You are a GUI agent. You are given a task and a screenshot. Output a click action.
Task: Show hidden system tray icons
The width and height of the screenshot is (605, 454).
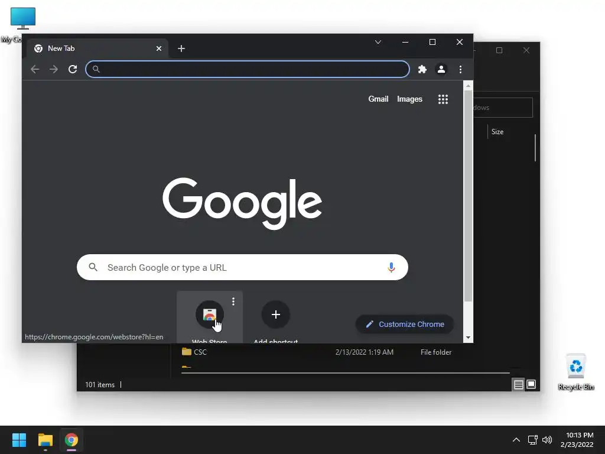coord(516,440)
